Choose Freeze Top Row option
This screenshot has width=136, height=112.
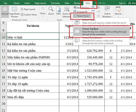(x=101, y=32)
